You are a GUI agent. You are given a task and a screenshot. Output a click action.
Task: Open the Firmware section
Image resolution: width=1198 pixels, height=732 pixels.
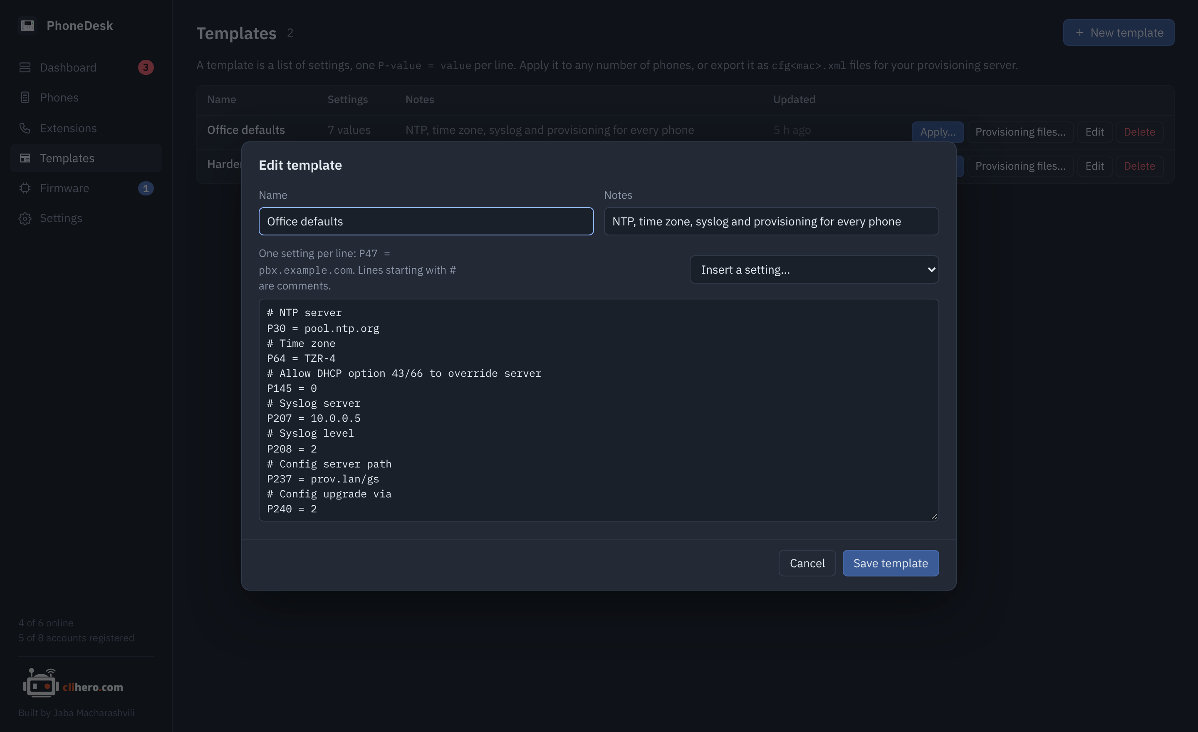(86, 188)
